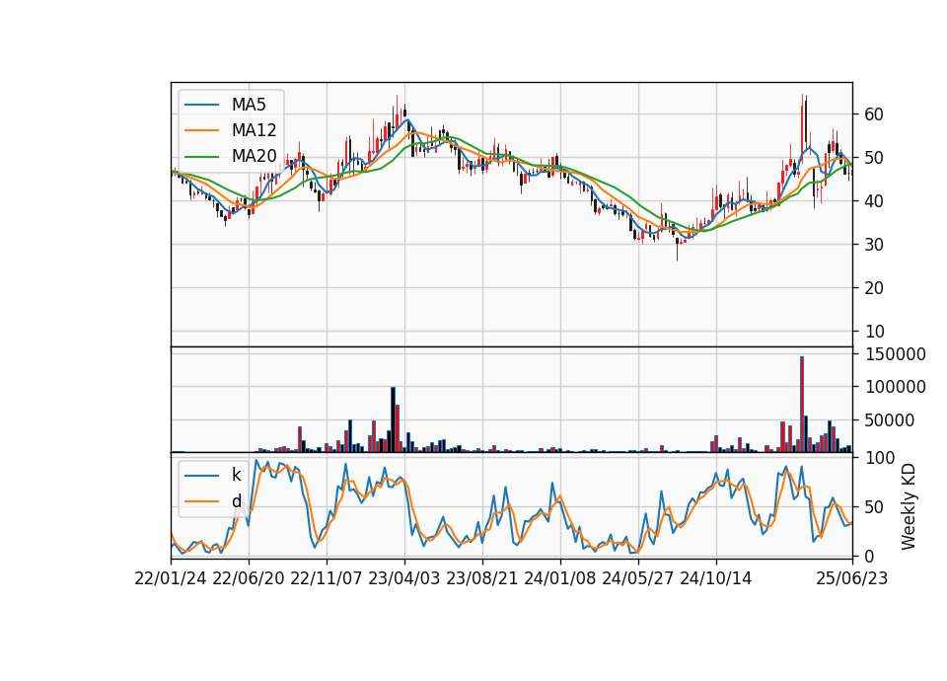This screenshot has height=681, width=947.
Task: Click the volume axis label 100000
Action: pyautogui.click(x=896, y=387)
